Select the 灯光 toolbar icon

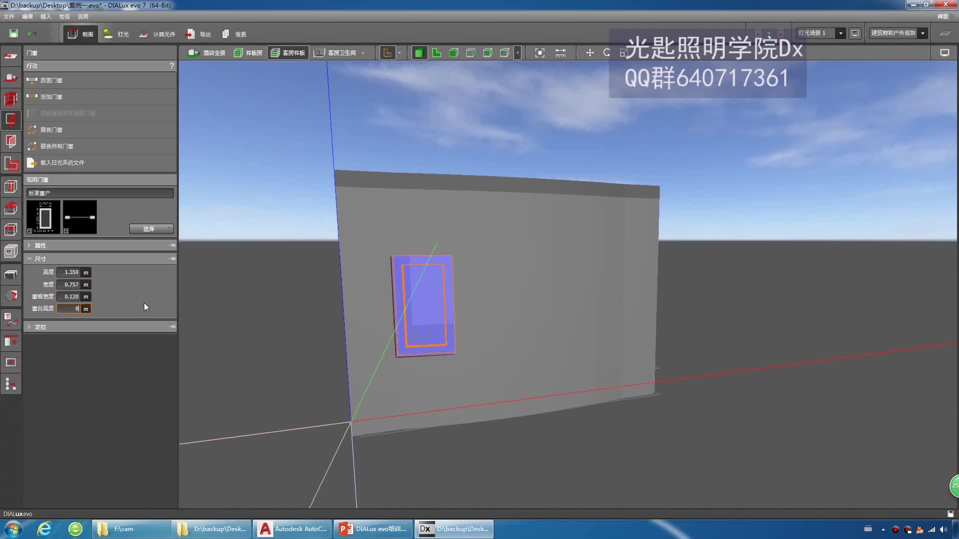(x=116, y=34)
